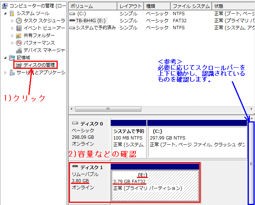This screenshot has width=255, height=205.
Task: Click the vertical scrollbar in disk pane
Action: [x=251, y=163]
